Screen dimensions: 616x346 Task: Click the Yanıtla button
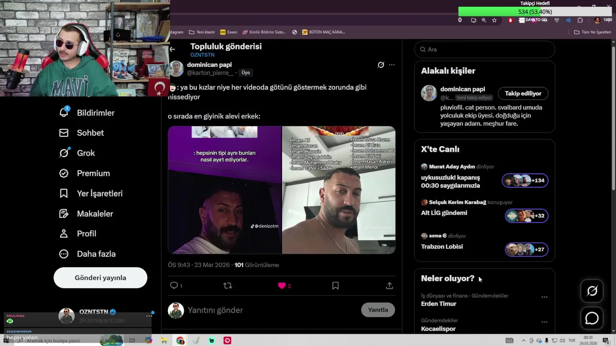click(378, 309)
